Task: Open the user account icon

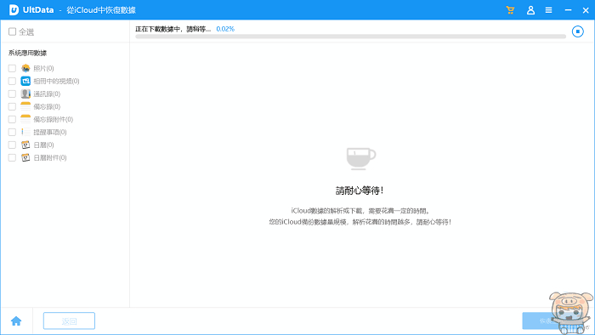Action: 530,10
